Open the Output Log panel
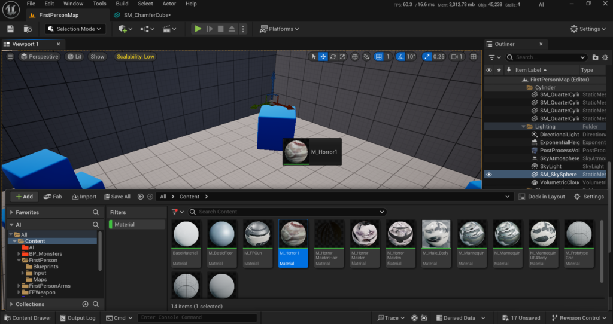This screenshot has height=324, width=613. 78,318
